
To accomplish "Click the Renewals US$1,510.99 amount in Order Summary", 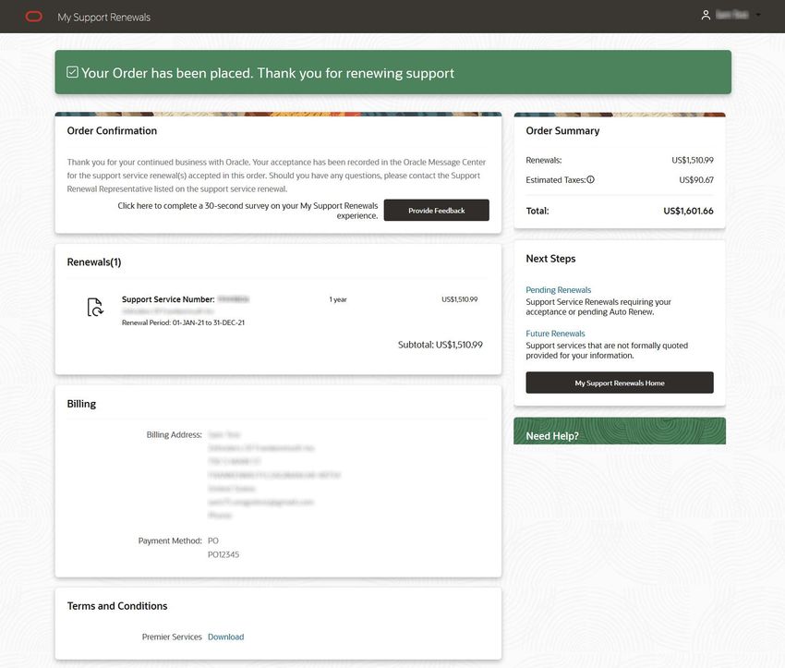I will (x=693, y=160).
